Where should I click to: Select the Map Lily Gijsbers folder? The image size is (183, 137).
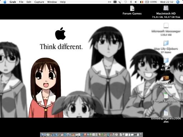click(x=166, y=43)
